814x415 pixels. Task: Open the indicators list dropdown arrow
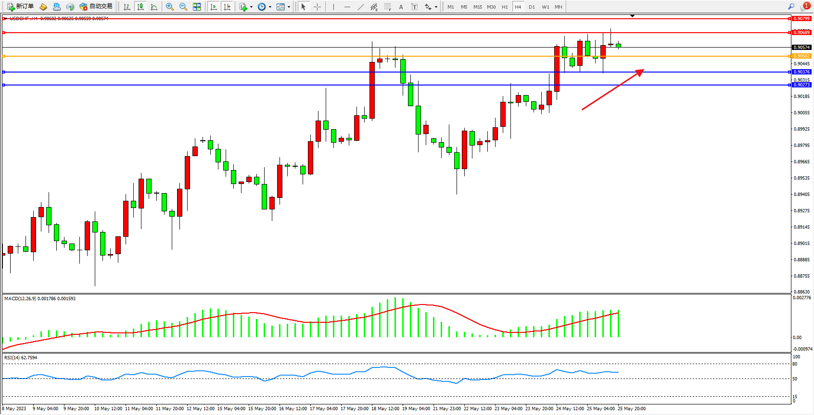tap(251, 7)
